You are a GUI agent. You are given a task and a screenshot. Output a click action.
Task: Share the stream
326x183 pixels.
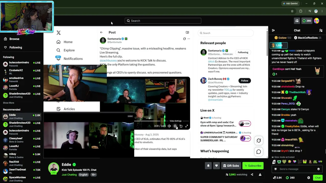coord(252,175)
